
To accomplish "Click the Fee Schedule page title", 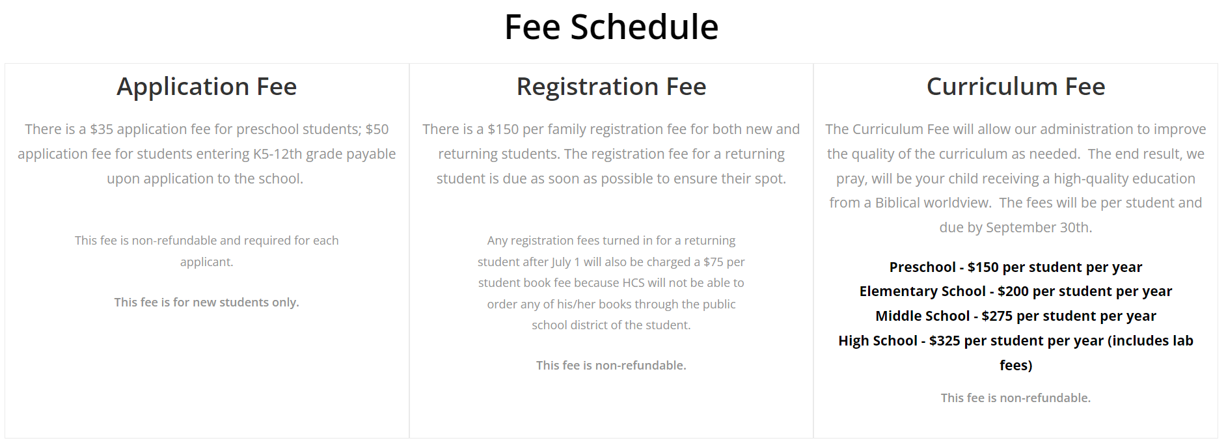I will (611, 27).
